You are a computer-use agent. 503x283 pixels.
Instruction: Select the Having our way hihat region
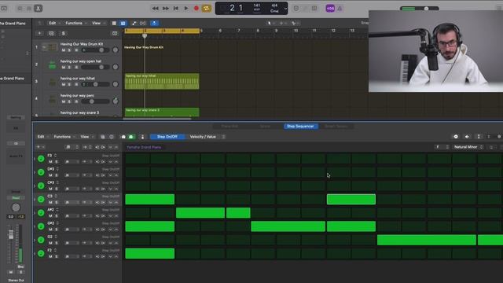coord(162,82)
